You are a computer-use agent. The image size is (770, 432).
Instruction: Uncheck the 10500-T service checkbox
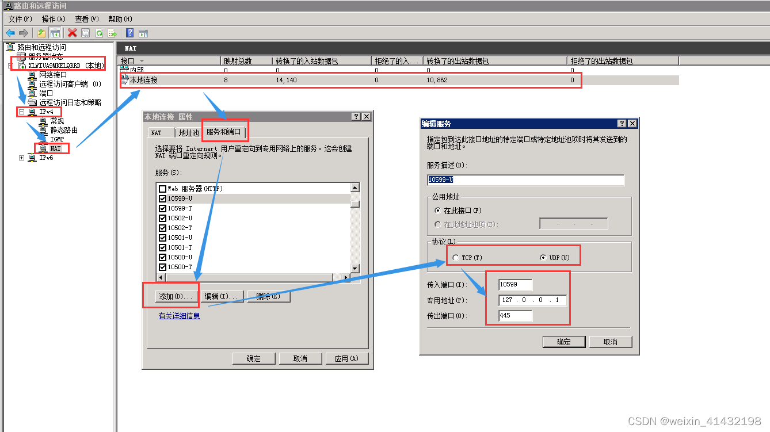(162, 267)
